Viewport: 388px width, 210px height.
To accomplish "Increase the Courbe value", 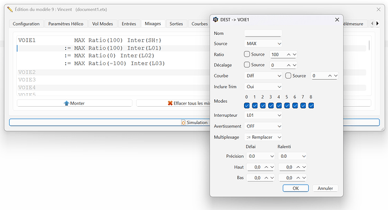I will click(x=330, y=76).
